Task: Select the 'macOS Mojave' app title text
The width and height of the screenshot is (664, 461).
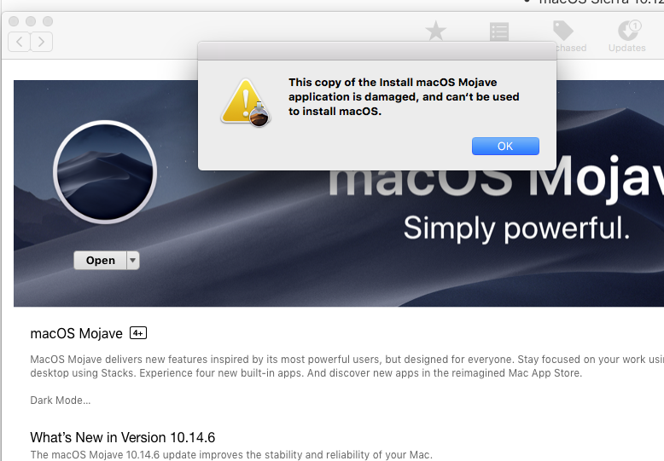Action: pyautogui.click(x=76, y=334)
